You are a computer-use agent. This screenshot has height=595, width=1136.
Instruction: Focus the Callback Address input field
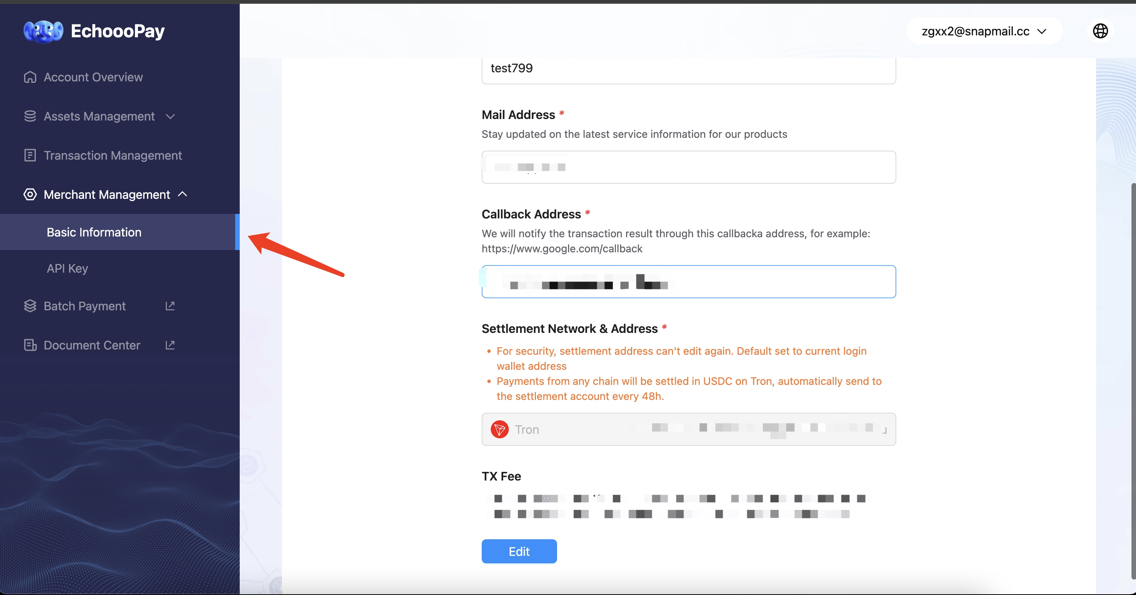point(688,282)
